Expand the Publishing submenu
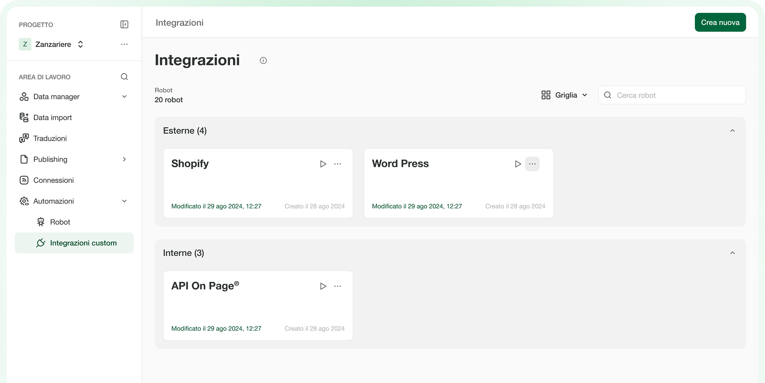The width and height of the screenshot is (765, 383). tap(125, 159)
